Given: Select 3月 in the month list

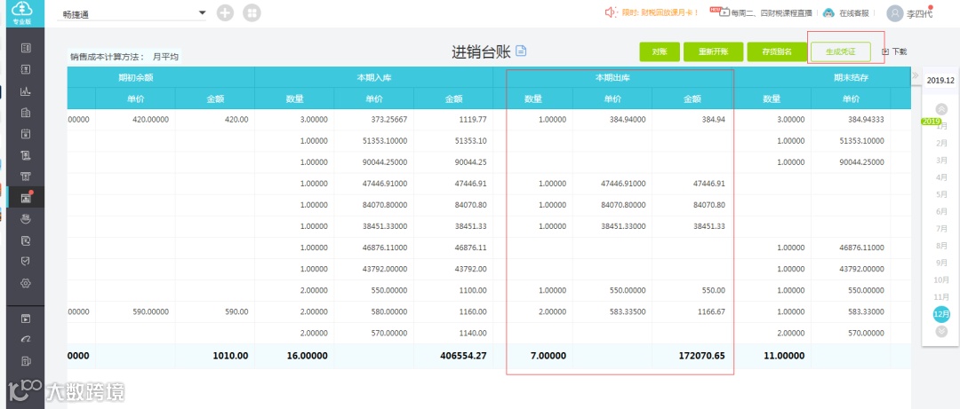Looking at the screenshot, I should [941, 161].
